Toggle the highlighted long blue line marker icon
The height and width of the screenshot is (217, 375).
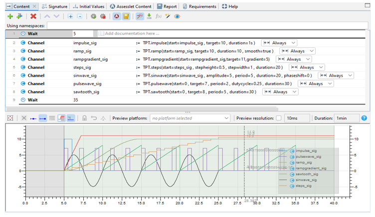coord(42,118)
